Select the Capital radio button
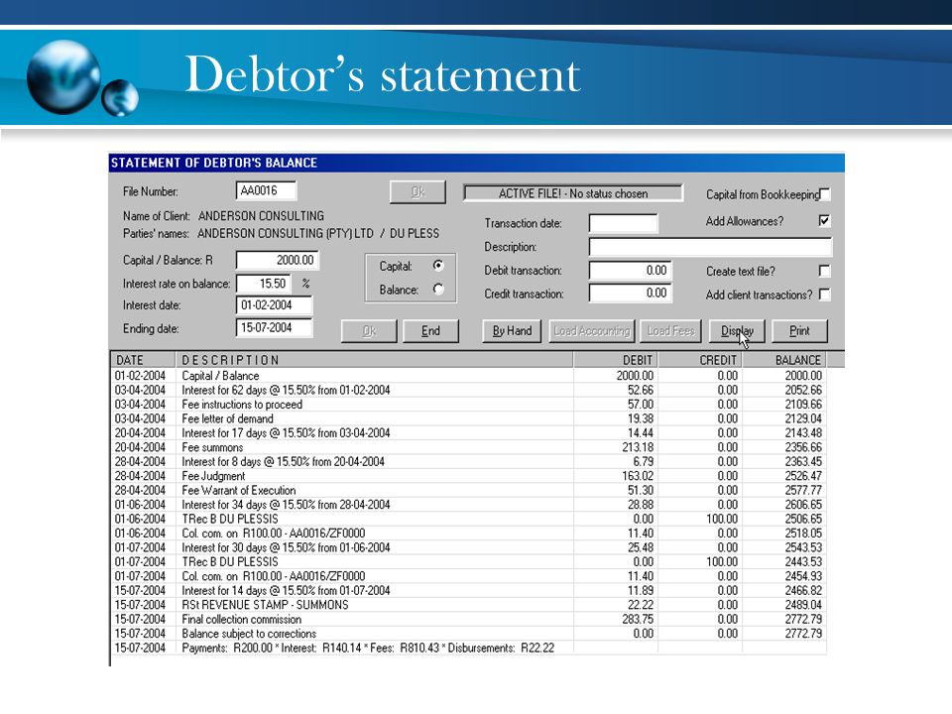952x714 pixels. [437, 266]
